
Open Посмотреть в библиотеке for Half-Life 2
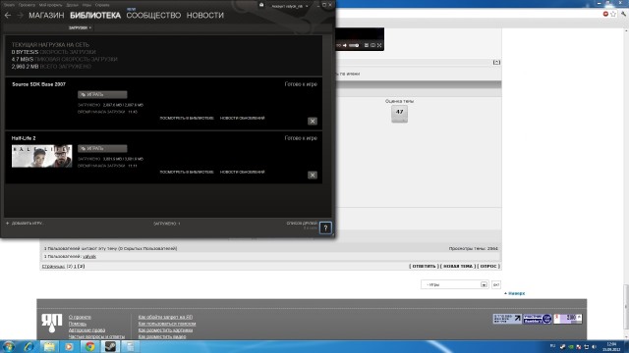(x=187, y=173)
